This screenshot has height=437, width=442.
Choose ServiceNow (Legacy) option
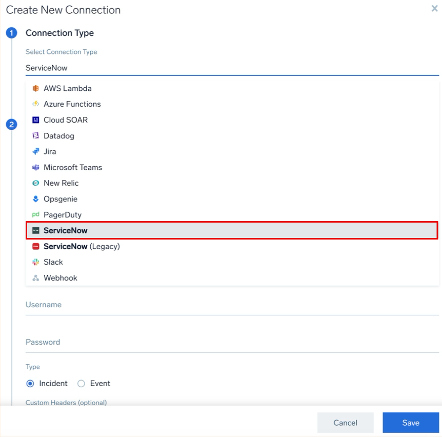click(x=82, y=247)
